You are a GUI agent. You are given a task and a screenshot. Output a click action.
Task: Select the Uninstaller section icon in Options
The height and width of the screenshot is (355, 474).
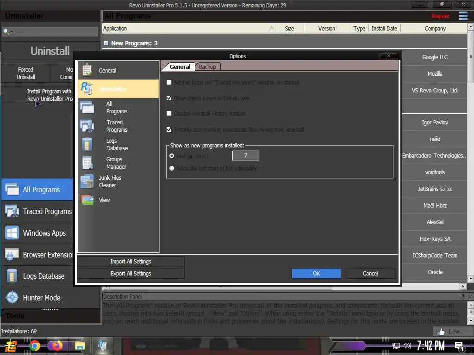(87, 88)
